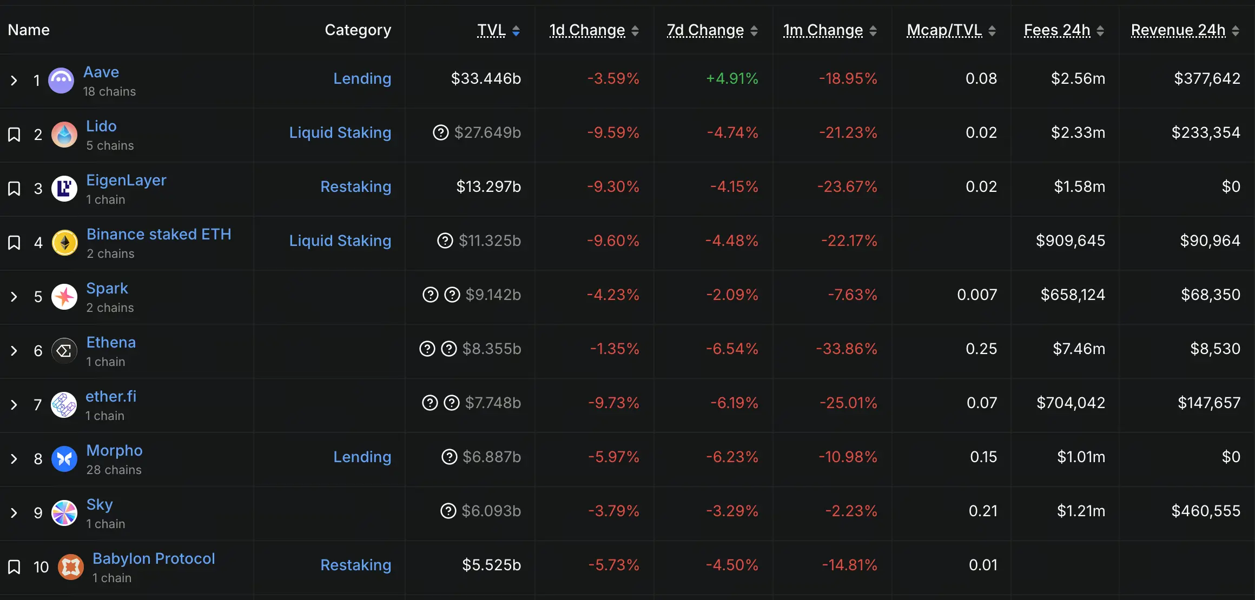This screenshot has width=1255, height=600.
Task: Click the ether.fi protocol logo
Action: tap(64, 404)
